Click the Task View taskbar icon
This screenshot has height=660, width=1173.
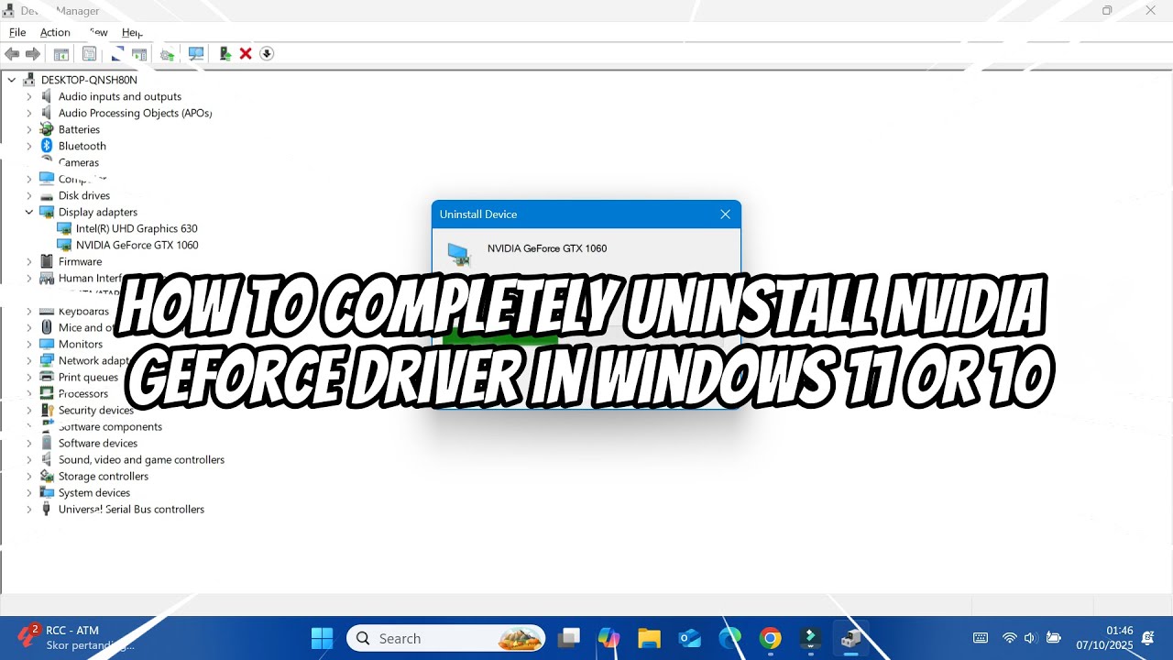(x=570, y=638)
